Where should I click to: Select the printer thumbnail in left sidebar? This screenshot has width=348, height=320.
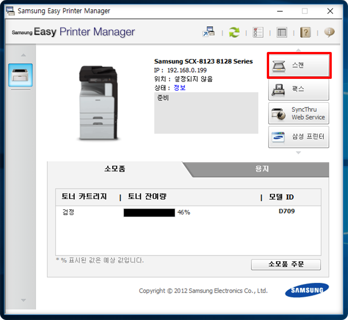(x=20, y=75)
